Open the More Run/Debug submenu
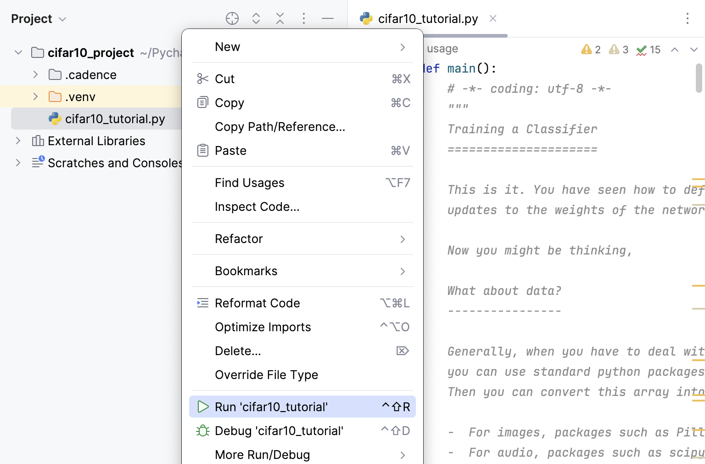 click(302, 455)
